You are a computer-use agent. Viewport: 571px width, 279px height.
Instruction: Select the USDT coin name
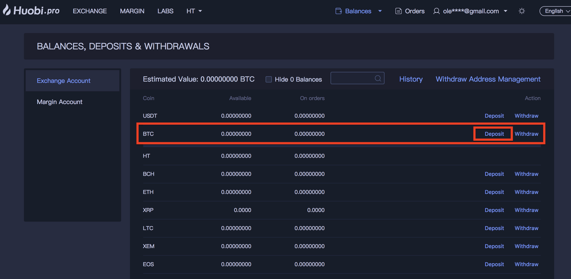click(x=150, y=116)
